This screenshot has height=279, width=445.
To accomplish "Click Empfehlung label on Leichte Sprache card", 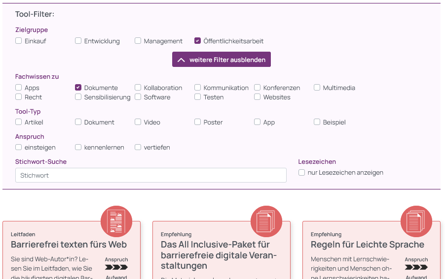I will click(x=326, y=234).
